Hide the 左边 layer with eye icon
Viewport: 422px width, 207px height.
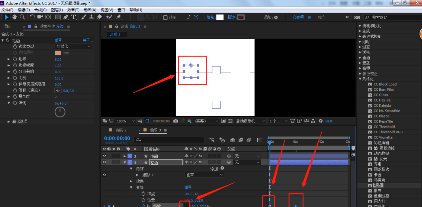pos(104,162)
